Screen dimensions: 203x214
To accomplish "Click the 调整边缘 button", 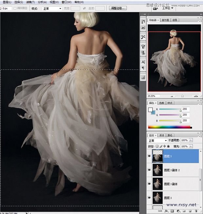I will click(x=118, y=8).
